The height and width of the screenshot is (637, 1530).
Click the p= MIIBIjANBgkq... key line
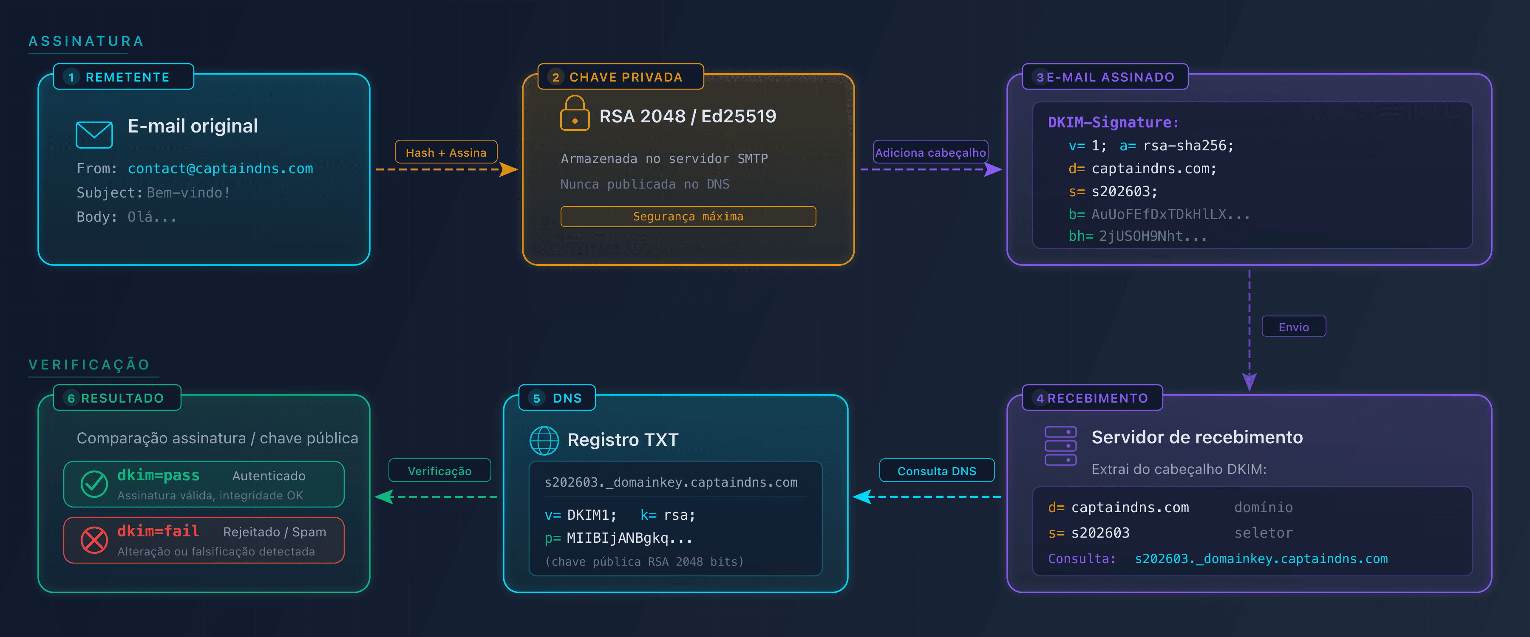618,538
